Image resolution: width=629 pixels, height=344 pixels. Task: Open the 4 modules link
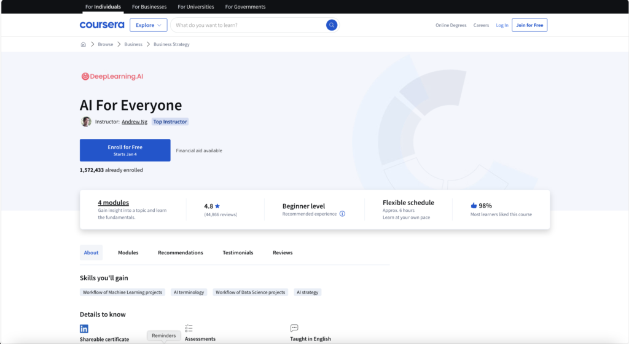click(113, 203)
